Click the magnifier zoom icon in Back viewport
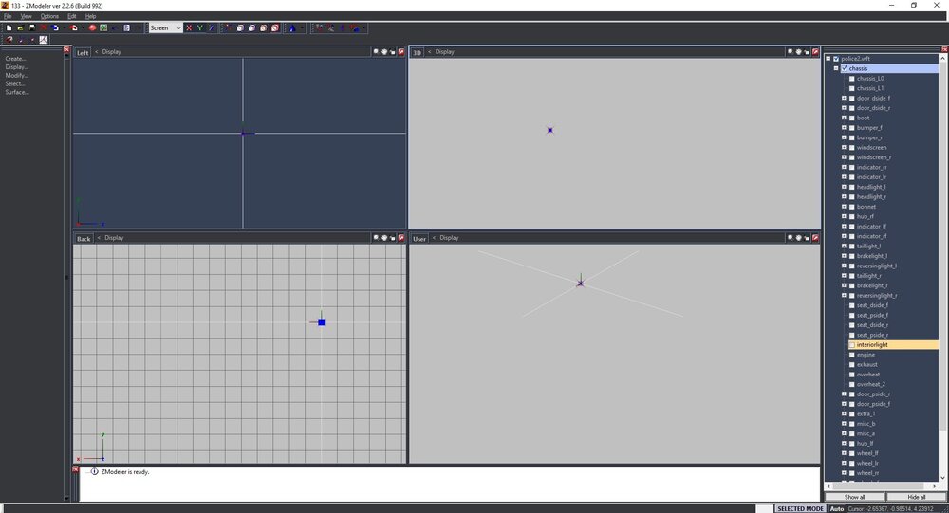The image size is (949, 513). click(376, 238)
